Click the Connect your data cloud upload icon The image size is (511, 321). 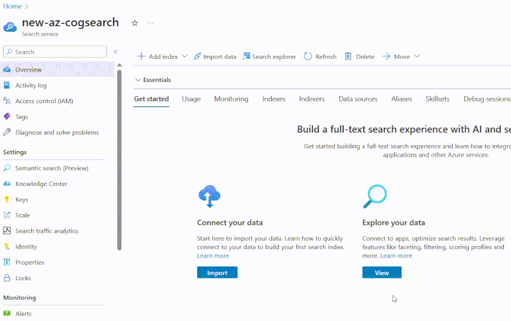[209, 196]
